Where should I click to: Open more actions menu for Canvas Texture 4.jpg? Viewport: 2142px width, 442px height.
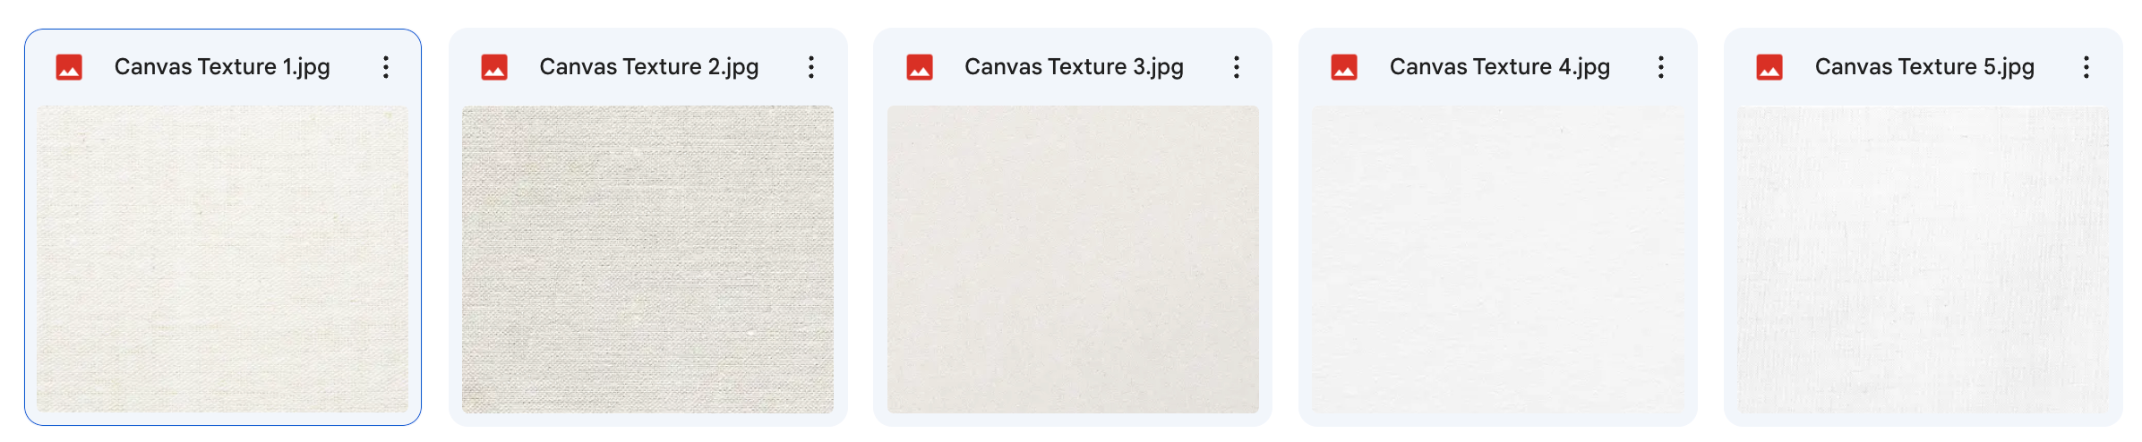point(1661,67)
